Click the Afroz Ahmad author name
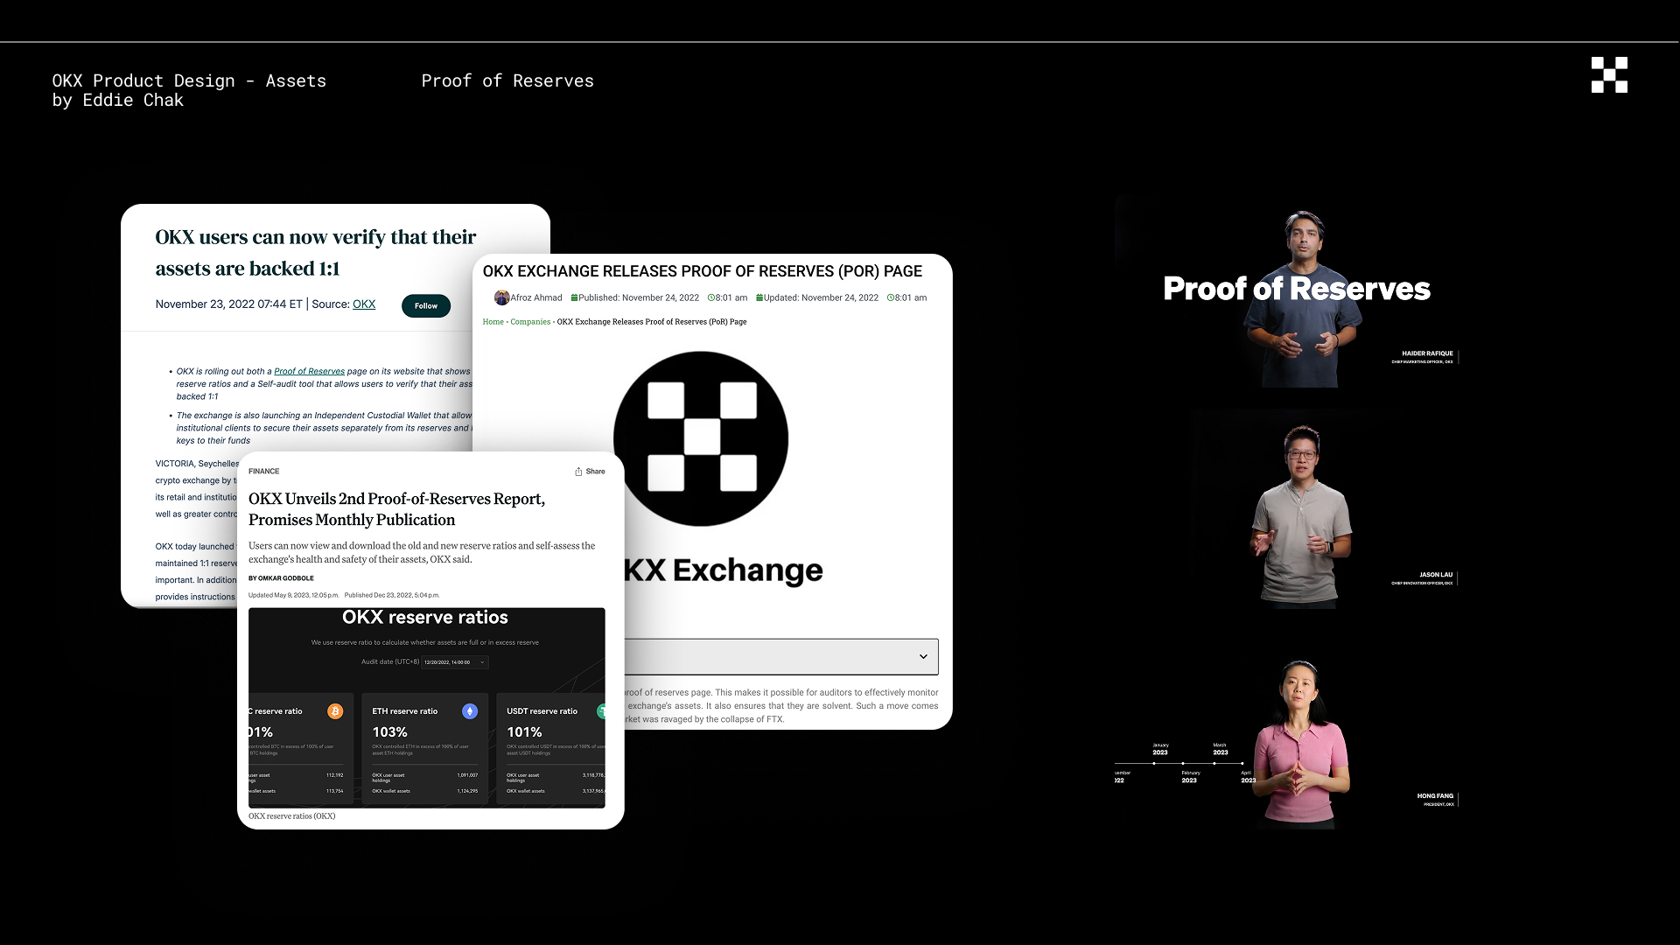1680x945 pixels. coord(536,297)
